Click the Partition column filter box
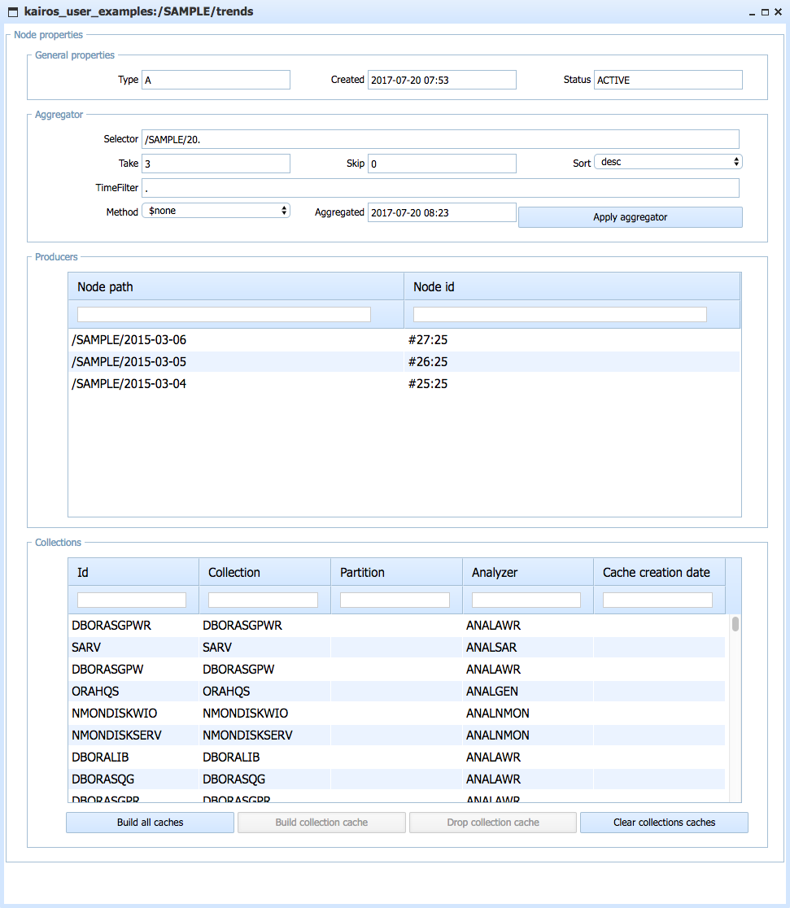The image size is (790, 908). pyautogui.click(x=395, y=600)
